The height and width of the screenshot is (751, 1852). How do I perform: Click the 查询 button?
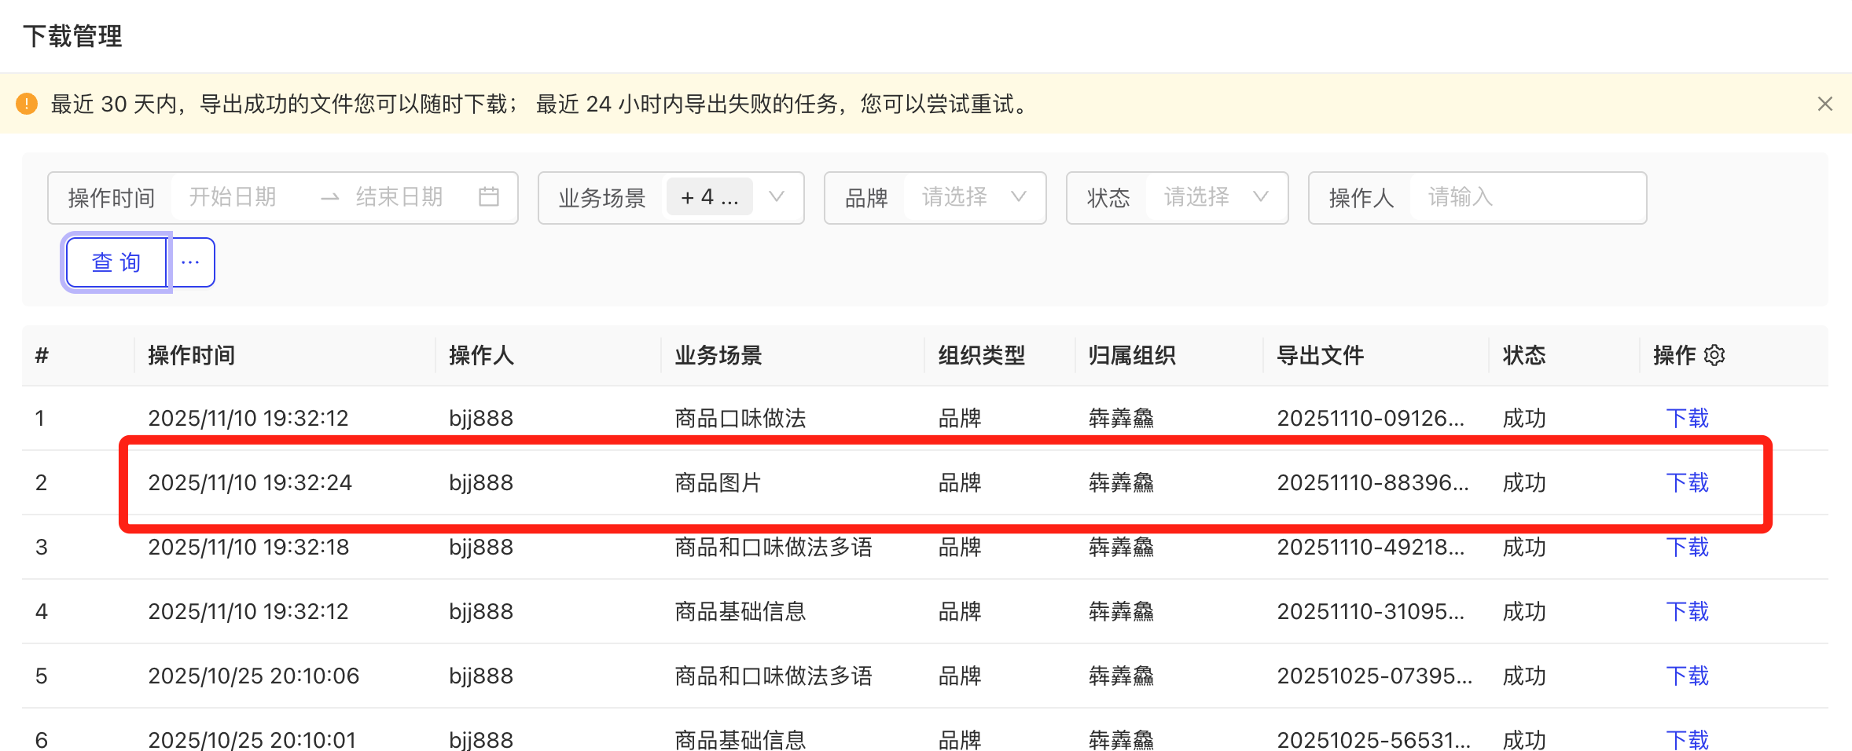[x=116, y=262]
